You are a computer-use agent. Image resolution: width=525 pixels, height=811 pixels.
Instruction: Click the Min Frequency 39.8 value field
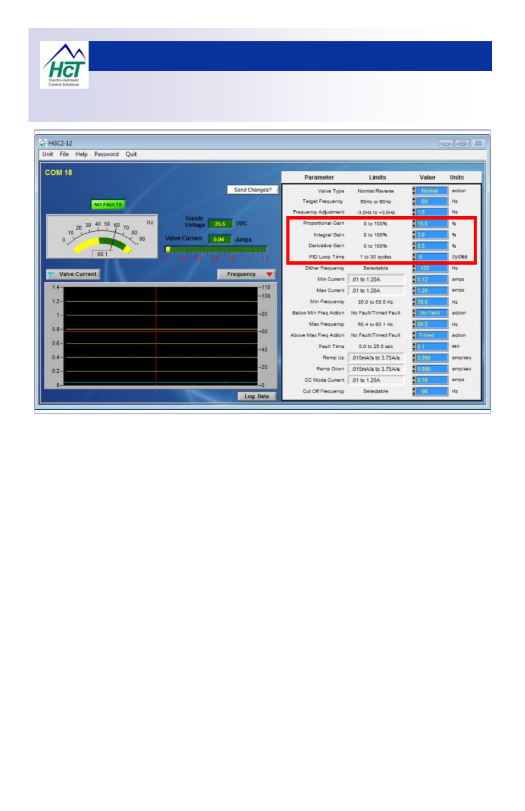coord(432,302)
